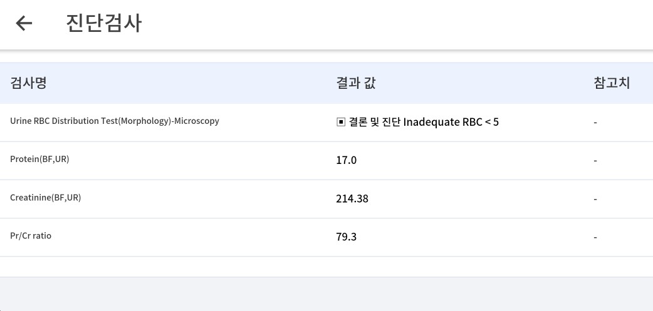Click the 검사명 column header
653x311 pixels.
pyautogui.click(x=28, y=83)
